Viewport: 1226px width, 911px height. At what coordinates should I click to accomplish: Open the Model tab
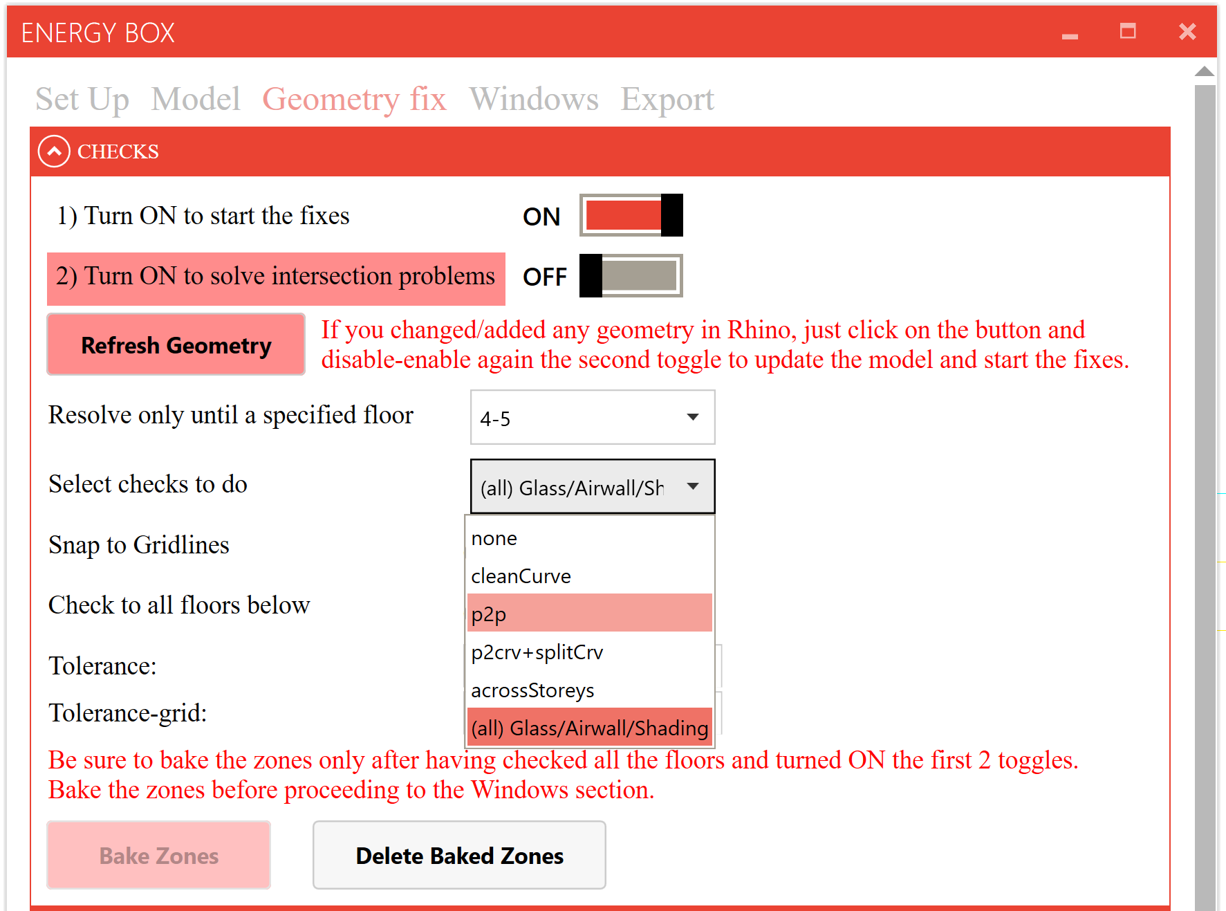[196, 99]
